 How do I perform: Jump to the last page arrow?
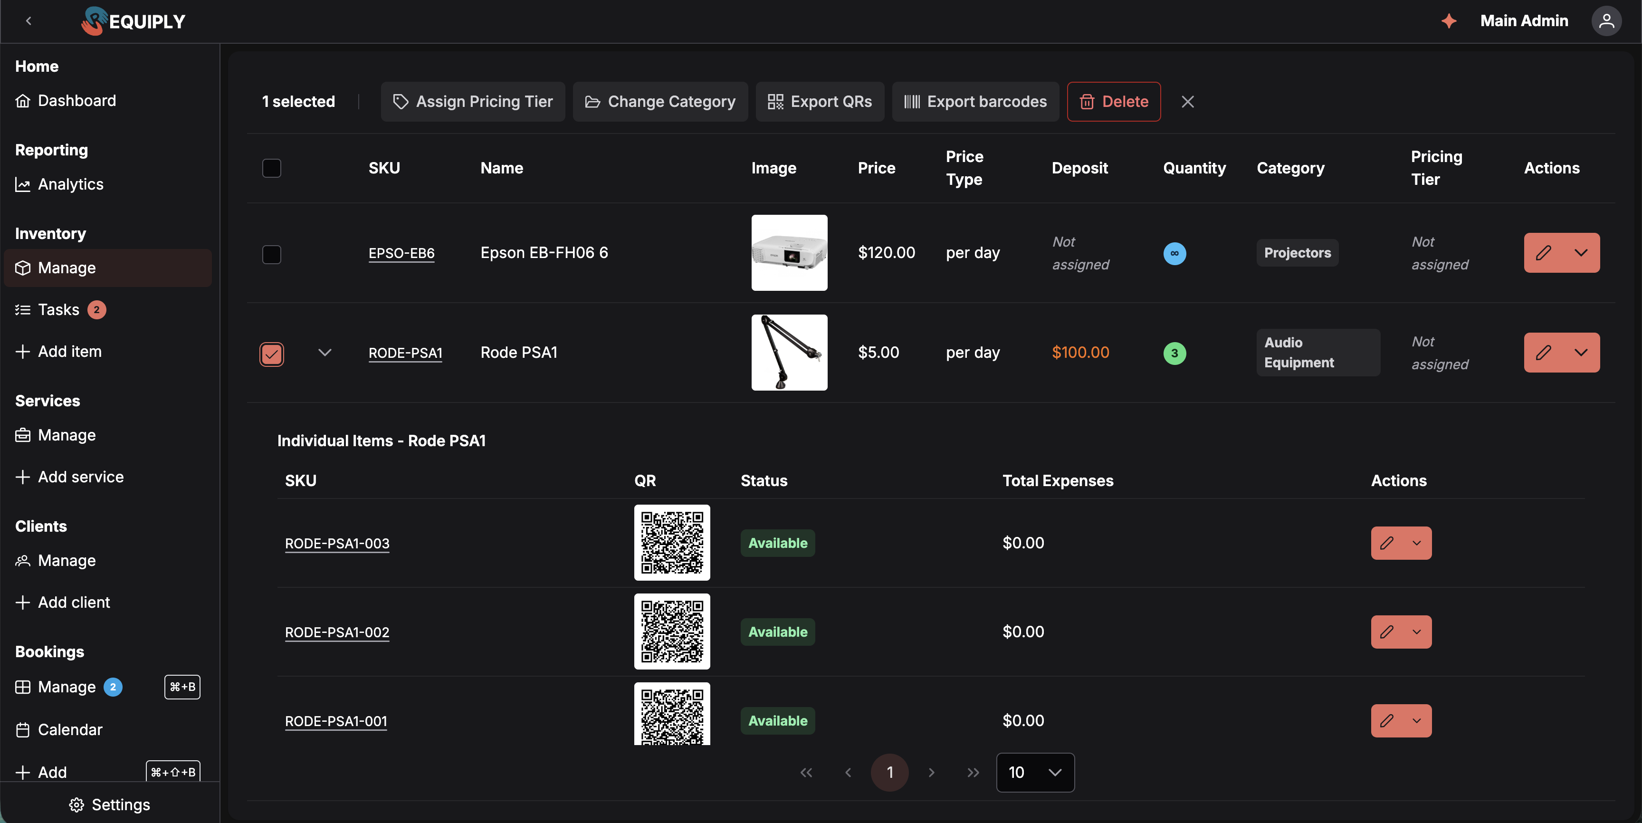coord(973,773)
